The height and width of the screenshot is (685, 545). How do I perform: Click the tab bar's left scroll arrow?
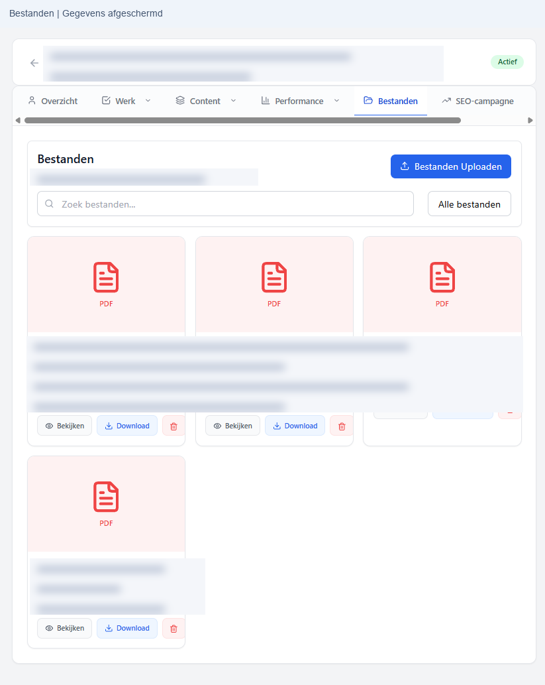[18, 120]
